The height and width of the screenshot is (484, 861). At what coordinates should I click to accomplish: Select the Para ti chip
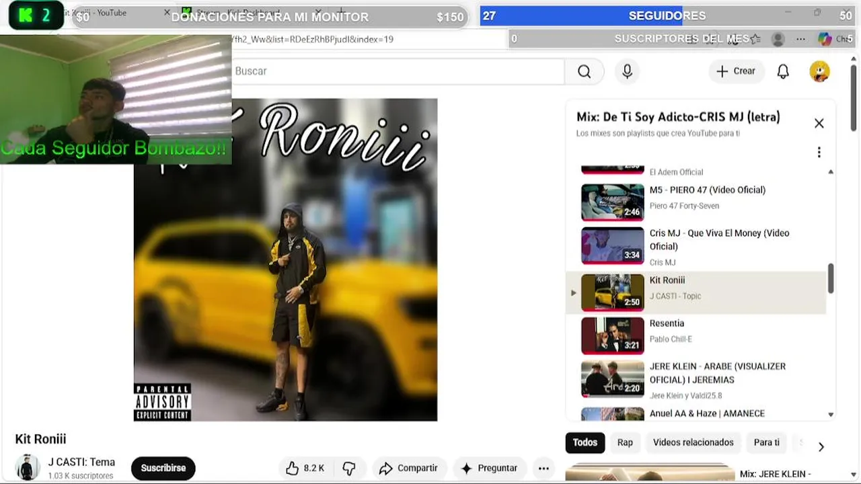(766, 442)
